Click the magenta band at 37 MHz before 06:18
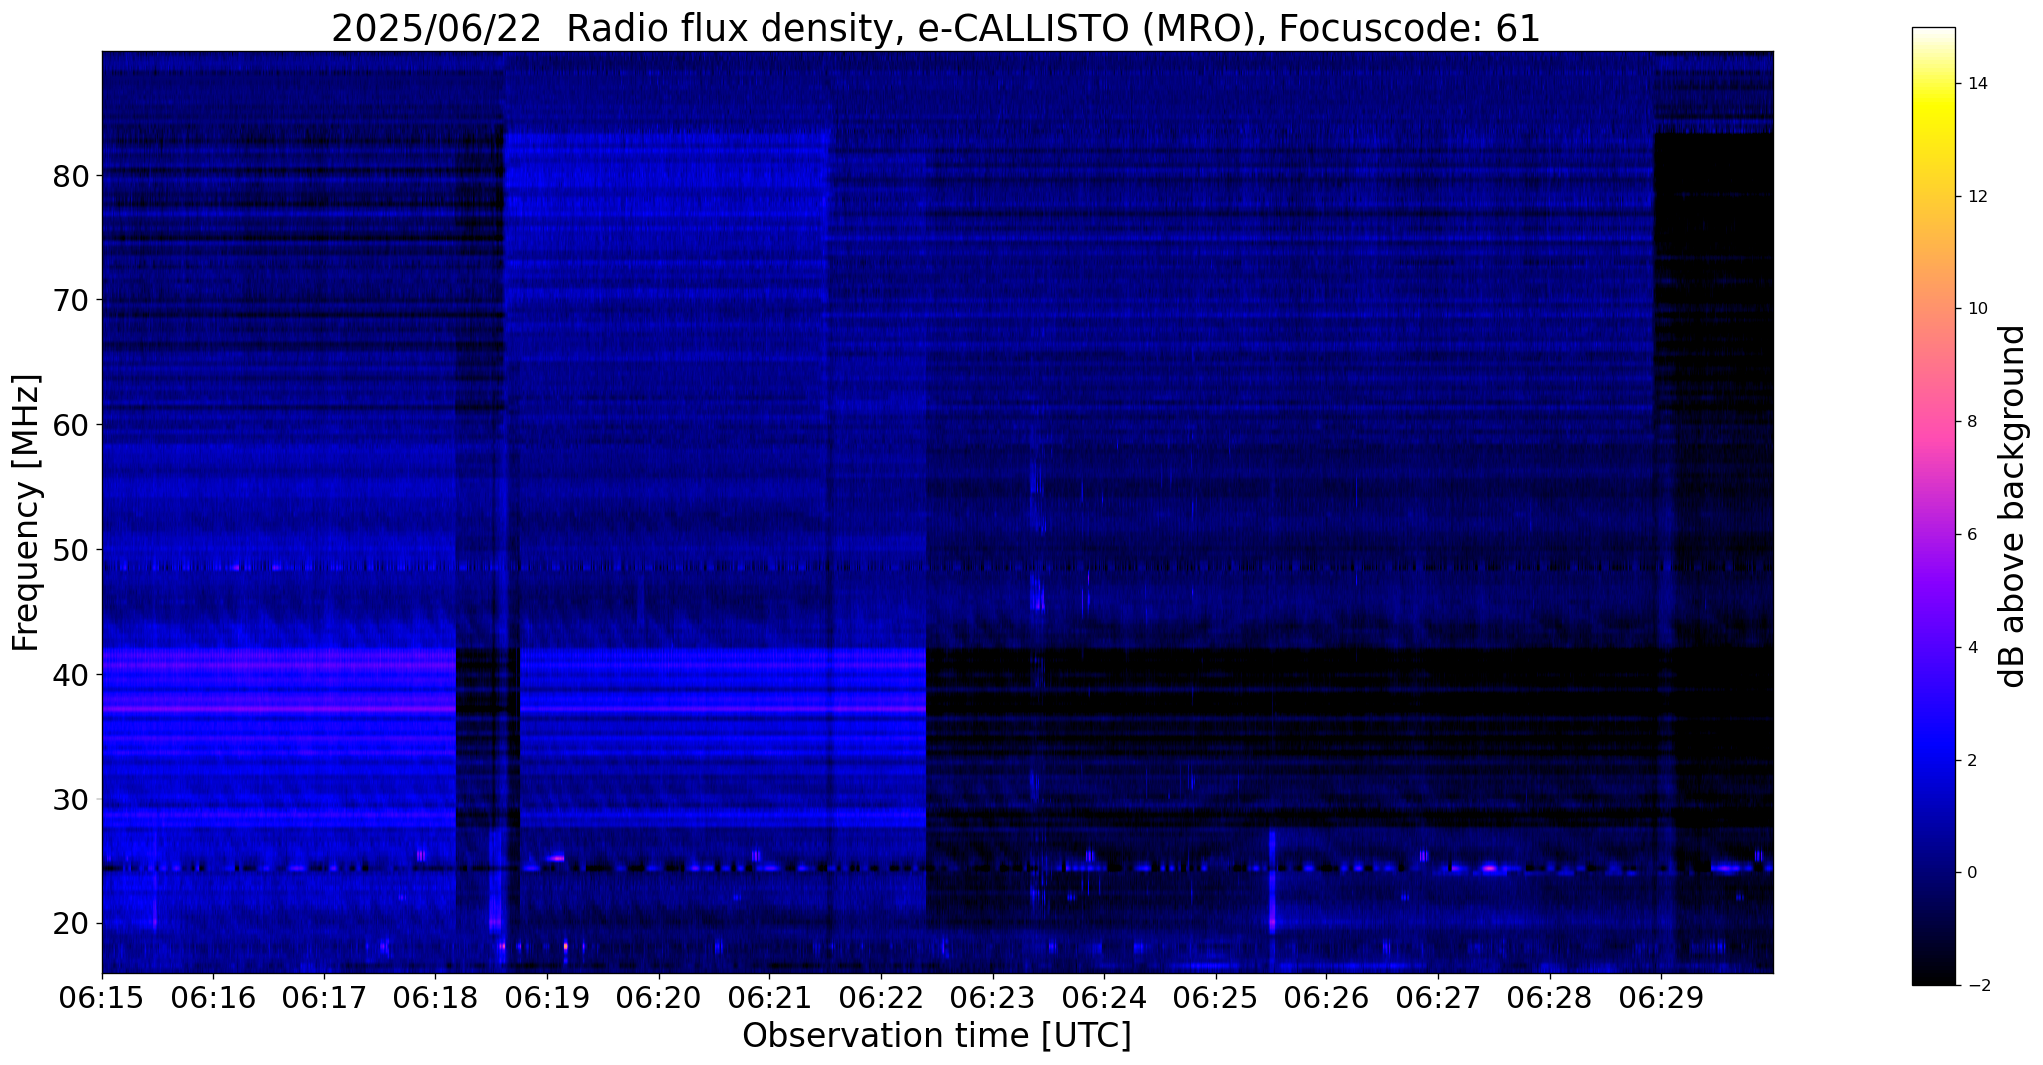The height and width of the screenshot is (1065, 2043). click(x=279, y=708)
